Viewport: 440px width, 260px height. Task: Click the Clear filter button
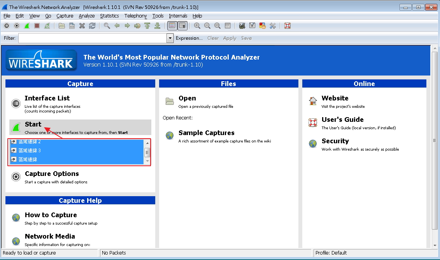click(213, 38)
